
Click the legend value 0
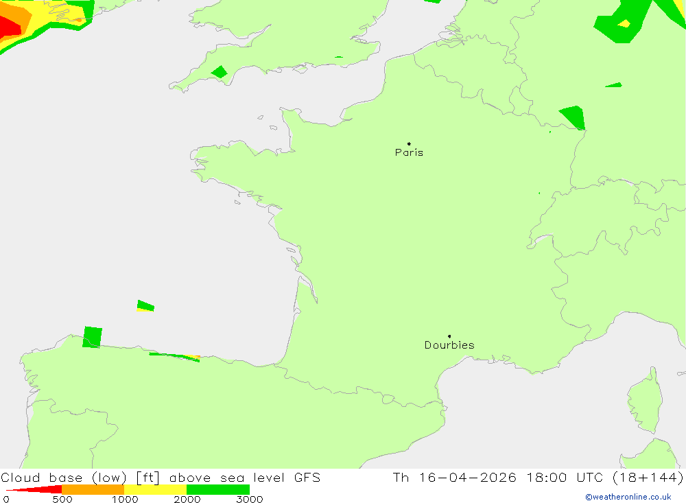click(6, 500)
